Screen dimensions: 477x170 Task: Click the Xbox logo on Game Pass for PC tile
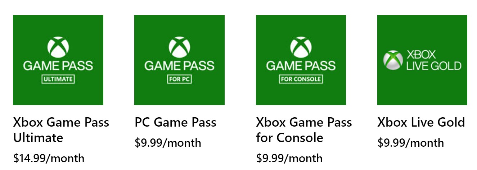coord(179,48)
